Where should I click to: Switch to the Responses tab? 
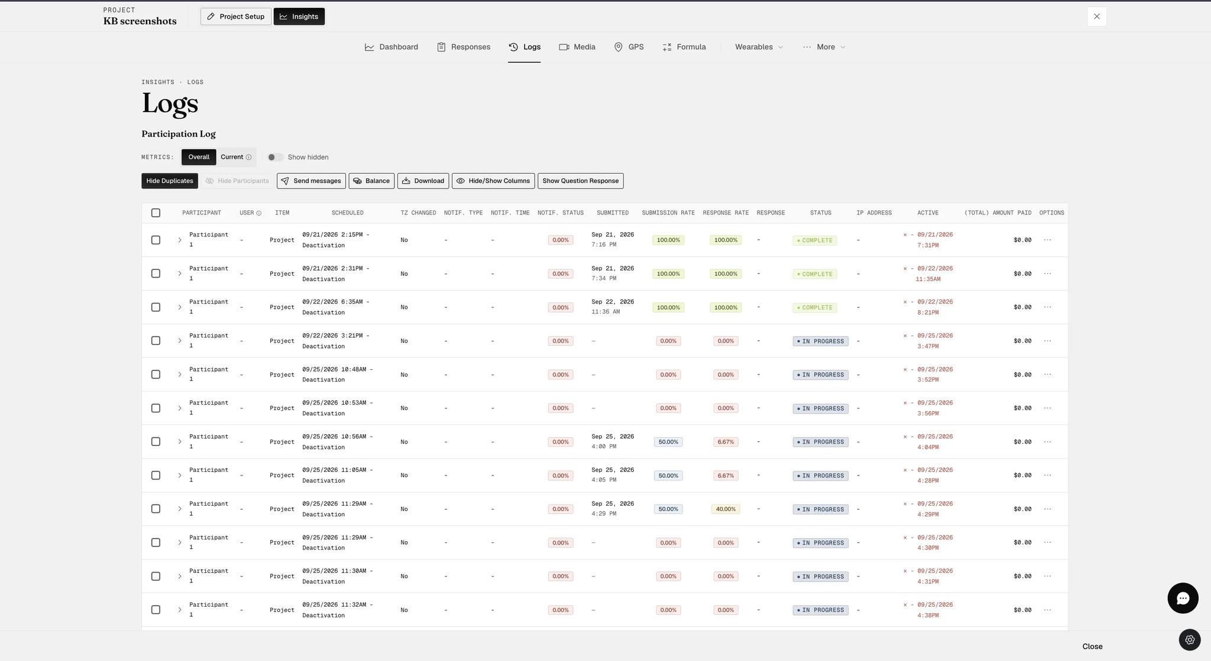click(464, 47)
